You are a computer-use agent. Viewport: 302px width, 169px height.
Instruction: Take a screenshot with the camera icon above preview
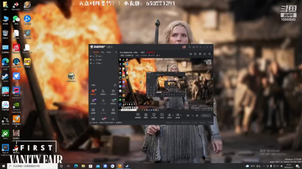(x=191, y=54)
